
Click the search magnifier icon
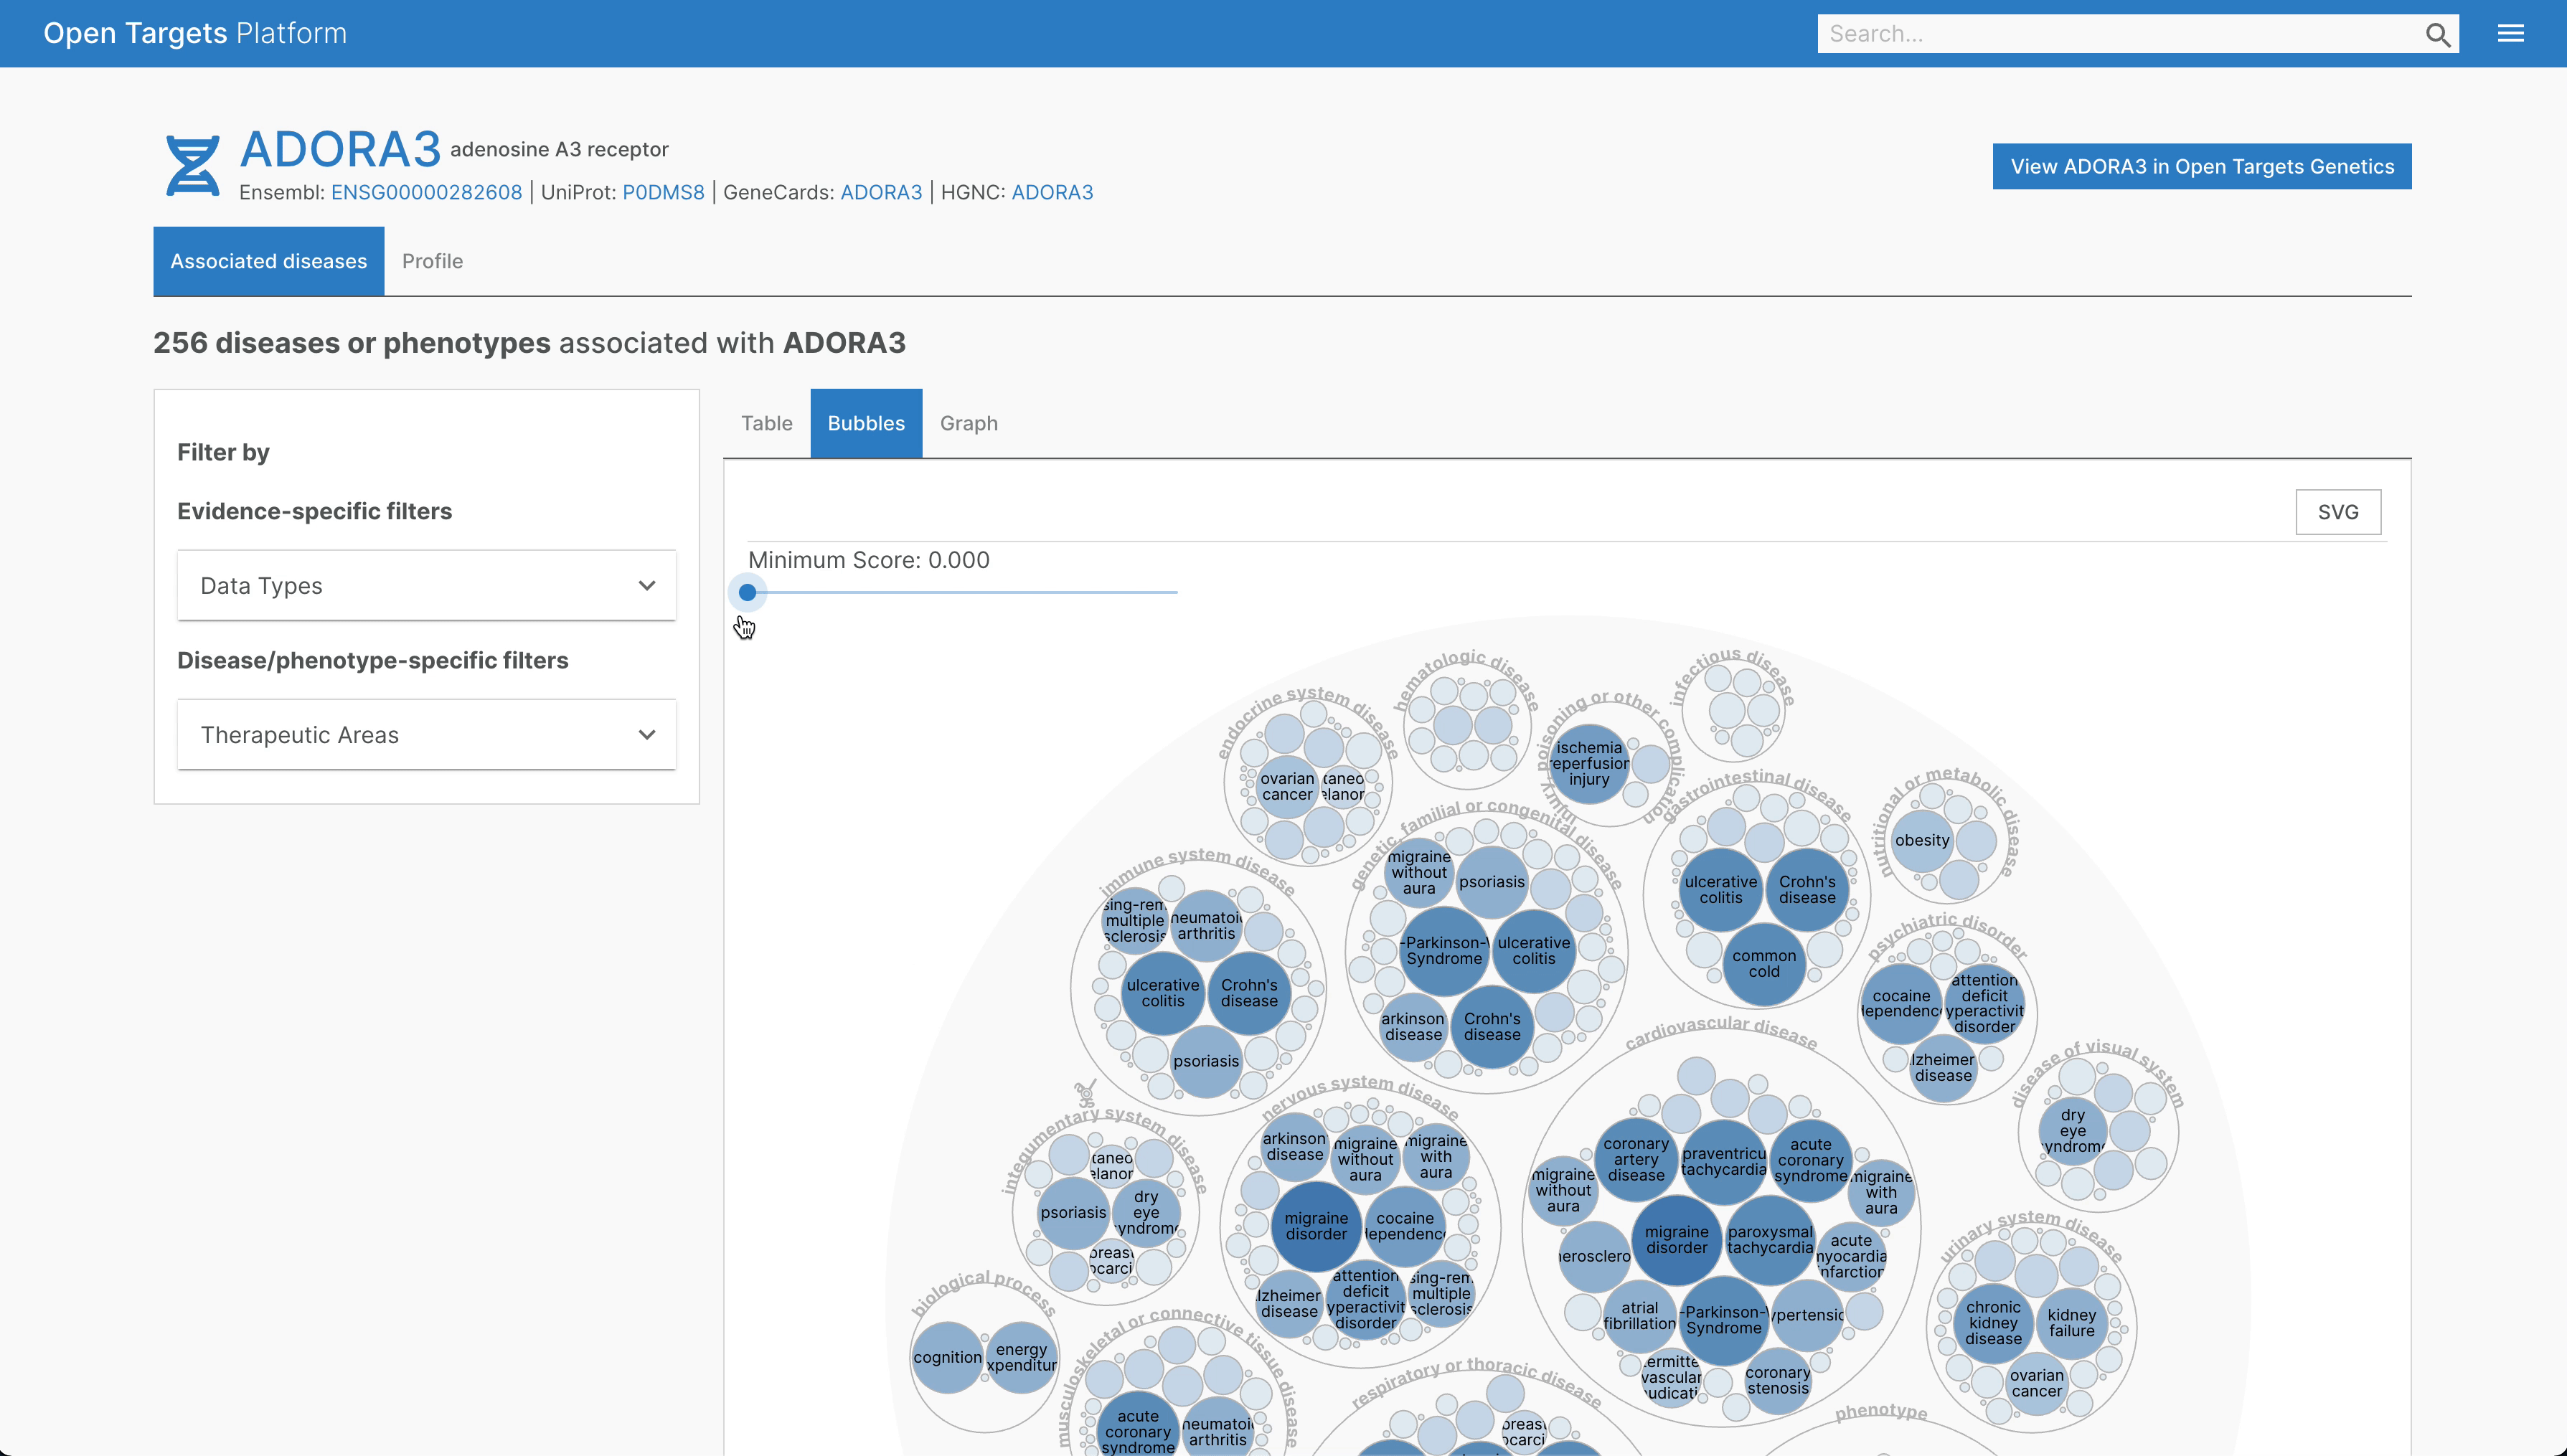pos(2437,35)
